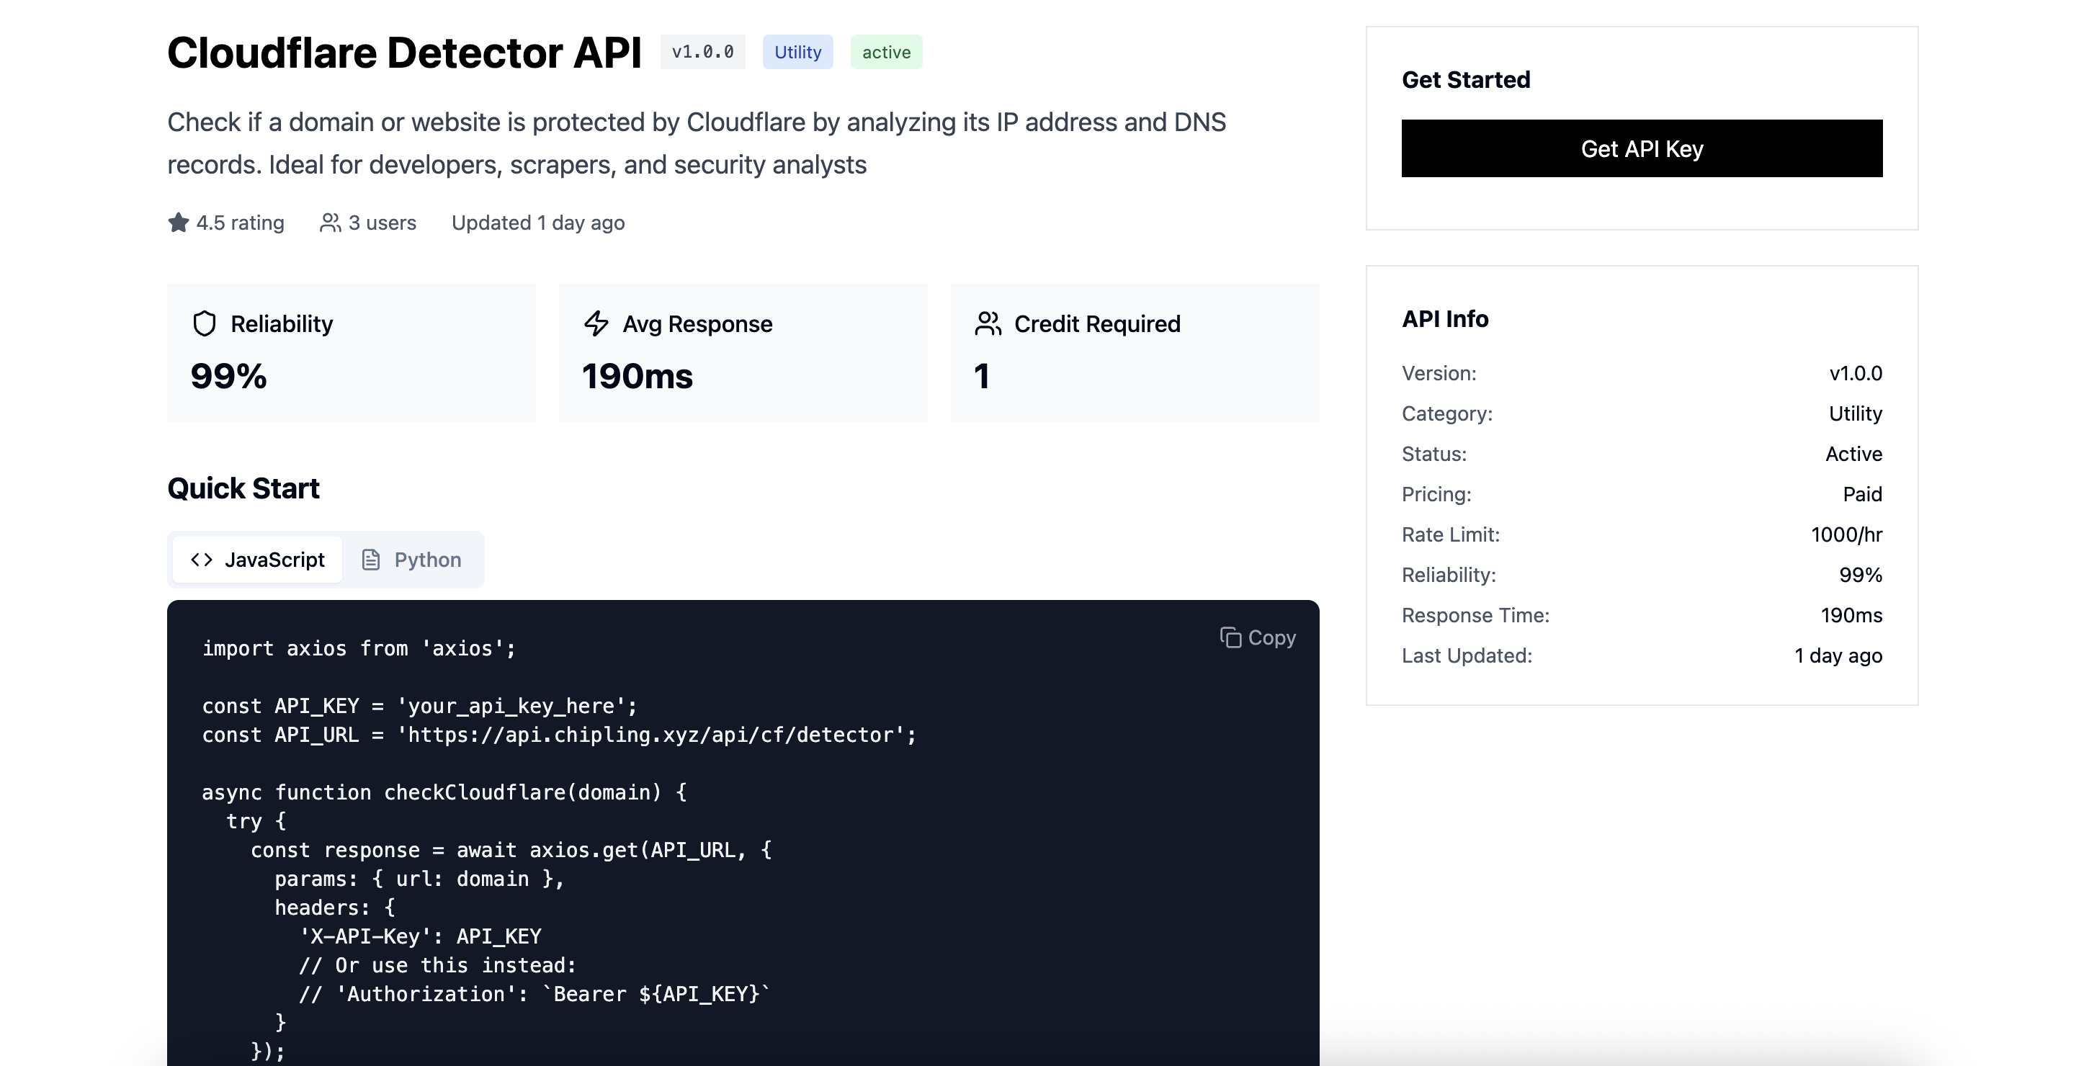Screen dimensions: 2089x1066
Task: Click the '3 users' text
Action: tap(382, 222)
